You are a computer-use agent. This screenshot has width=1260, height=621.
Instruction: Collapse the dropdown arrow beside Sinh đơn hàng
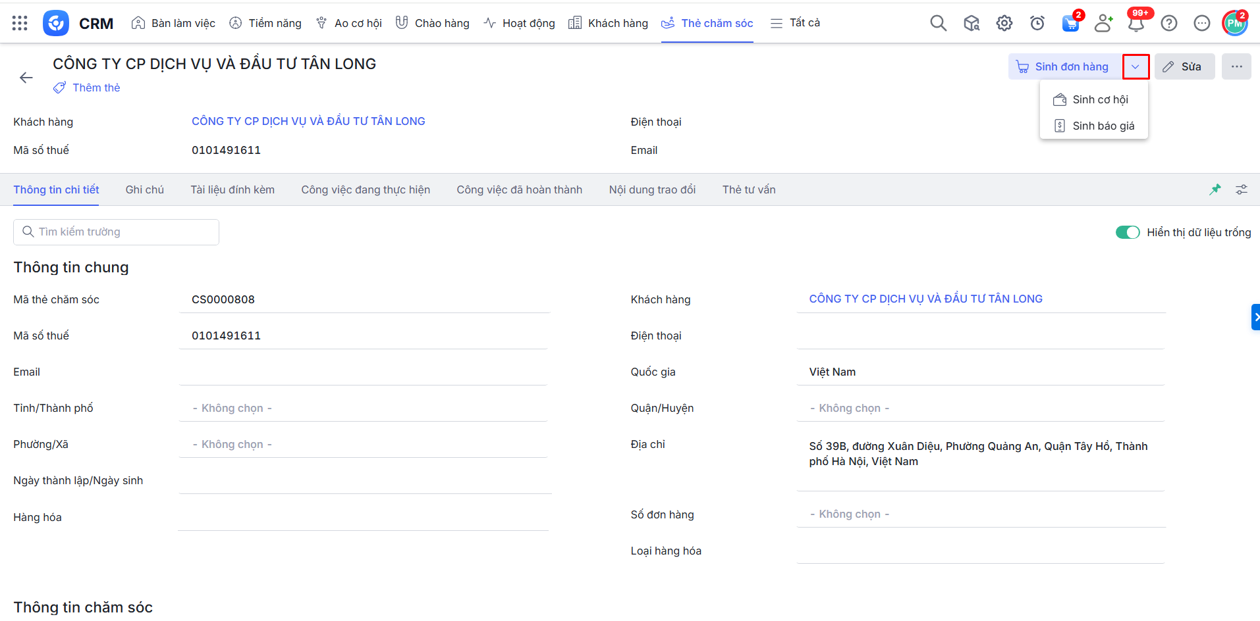(1136, 66)
